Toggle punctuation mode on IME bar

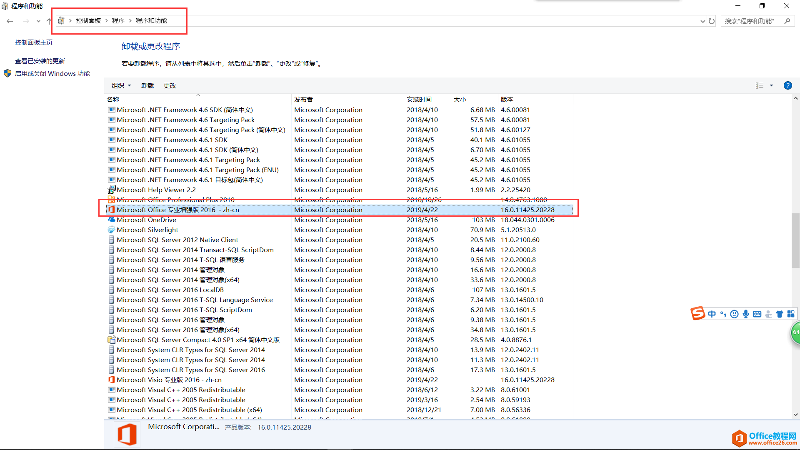(x=723, y=314)
